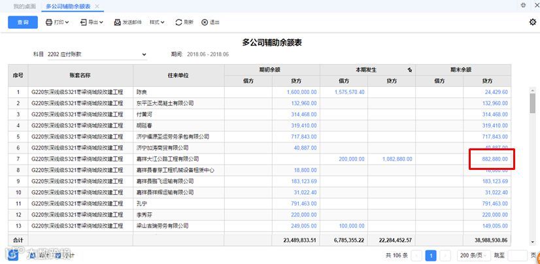Viewport: 540px width, 264px height.
Task: Click the 刷新 refresh icon
Action: point(178,22)
